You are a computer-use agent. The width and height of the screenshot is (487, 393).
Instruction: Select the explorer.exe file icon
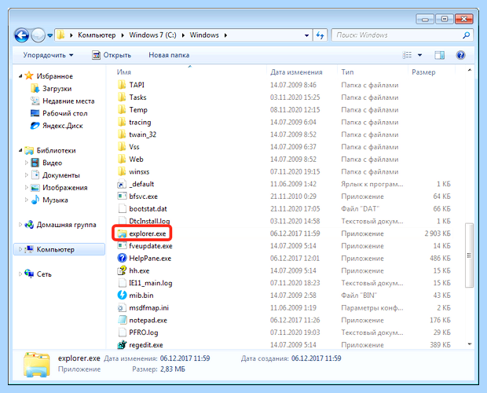[x=122, y=233]
